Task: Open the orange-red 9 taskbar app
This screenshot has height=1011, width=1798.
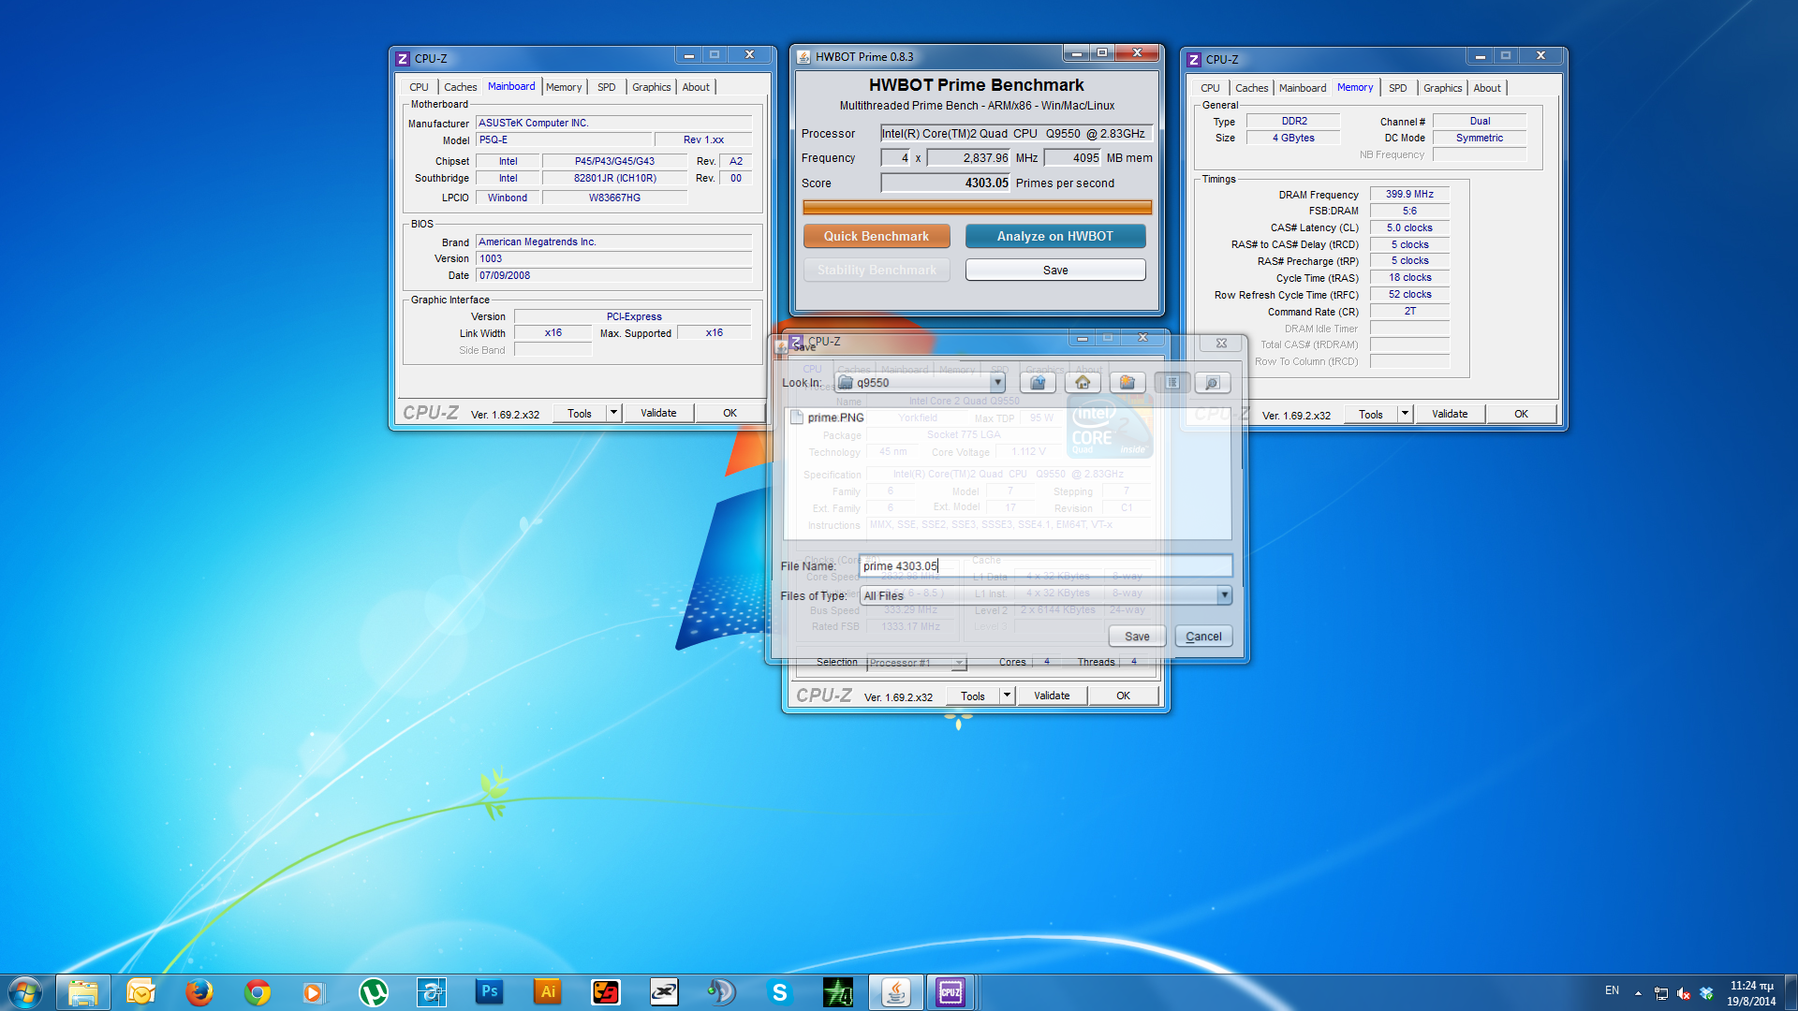Action: click(x=606, y=992)
